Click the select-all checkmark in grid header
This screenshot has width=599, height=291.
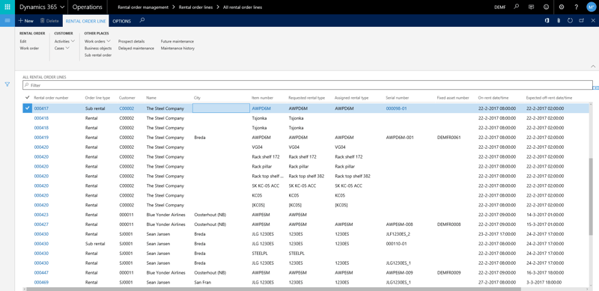(27, 97)
